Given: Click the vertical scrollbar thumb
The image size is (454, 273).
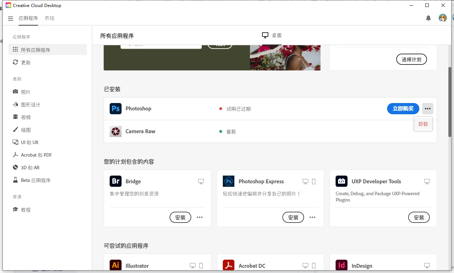Looking at the screenshot, I should [x=450, y=102].
